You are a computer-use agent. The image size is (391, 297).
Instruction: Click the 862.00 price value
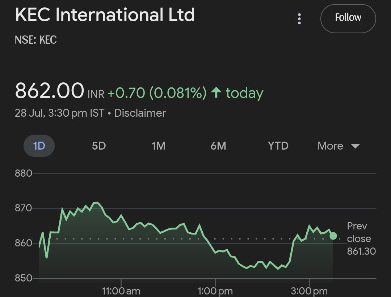click(49, 91)
